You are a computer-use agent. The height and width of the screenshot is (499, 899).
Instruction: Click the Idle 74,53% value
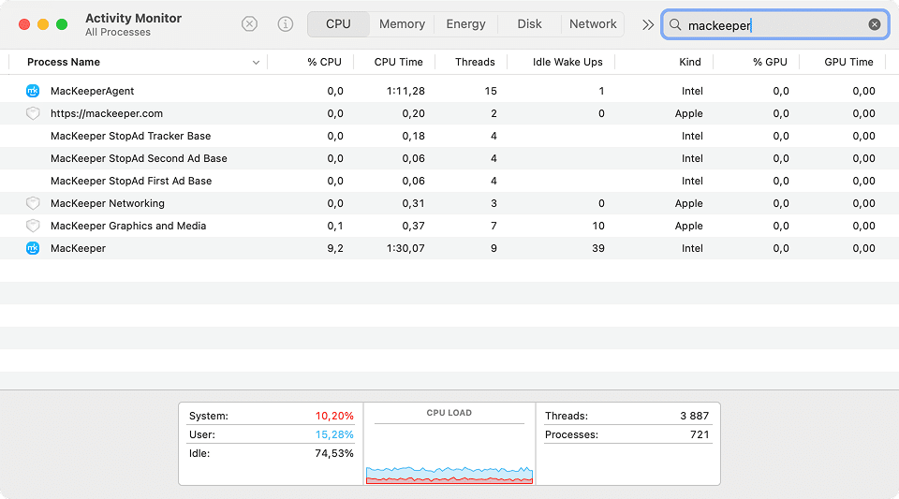pyautogui.click(x=334, y=453)
